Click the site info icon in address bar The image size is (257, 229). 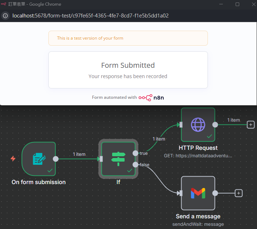(5, 16)
